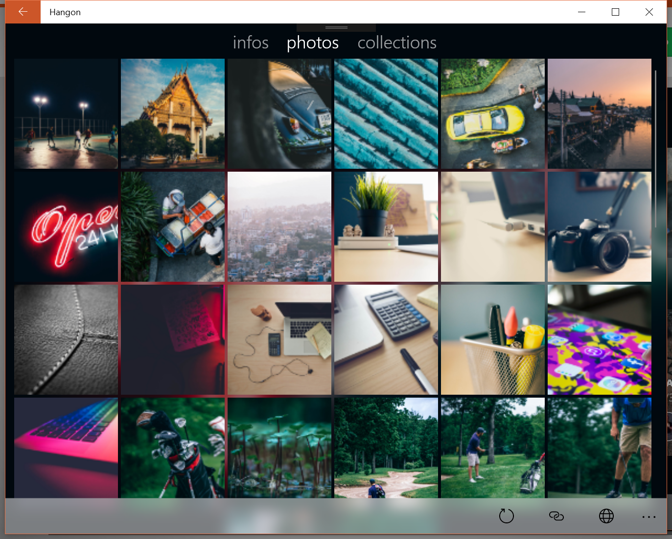This screenshot has width=672, height=539.
Task: Open the laptop with earphones desk photo
Action: [x=279, y=339]
